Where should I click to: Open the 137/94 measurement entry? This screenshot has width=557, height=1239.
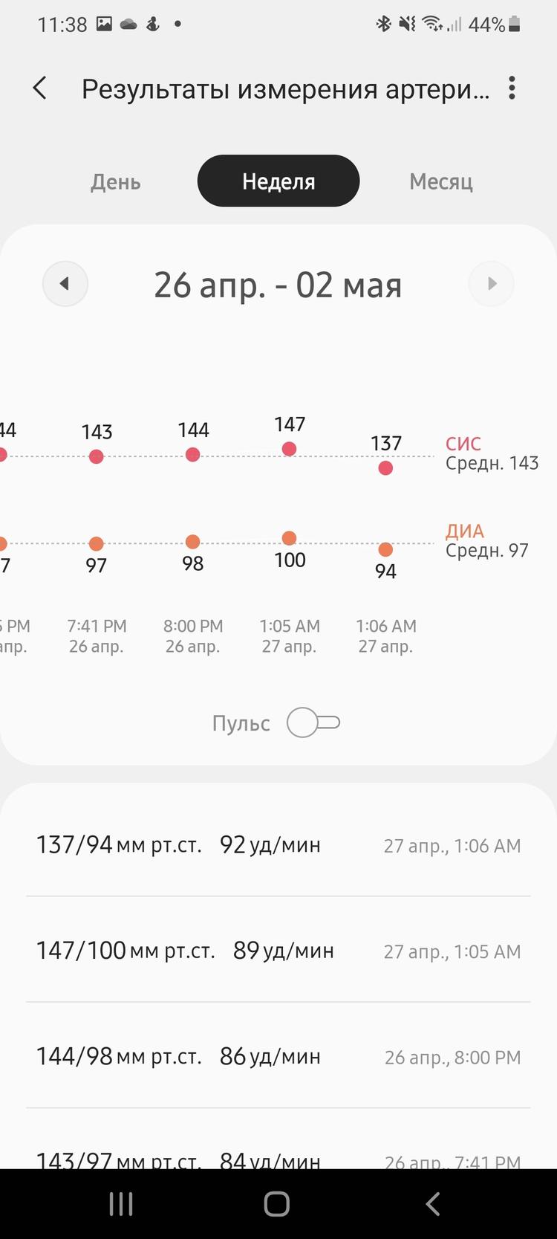pyautogui.click(x=278, y=845)
